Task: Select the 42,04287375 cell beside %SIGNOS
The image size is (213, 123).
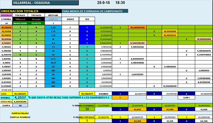Action: pyautogui.click(x=137, y=94)
